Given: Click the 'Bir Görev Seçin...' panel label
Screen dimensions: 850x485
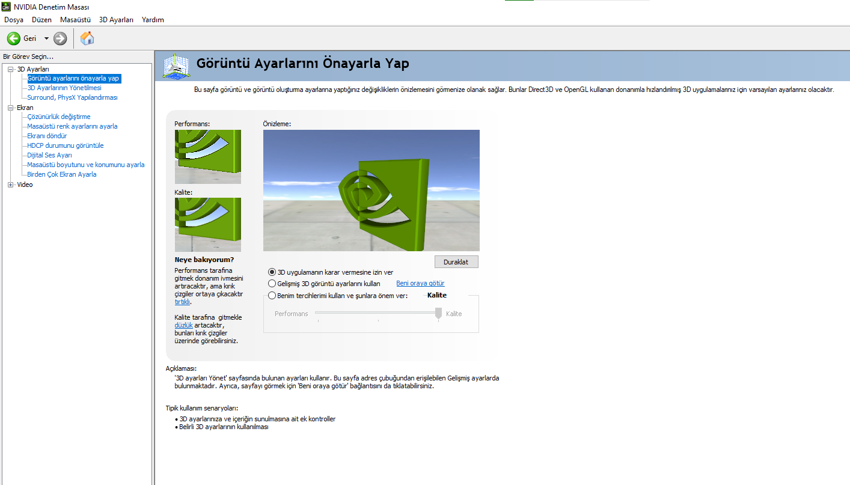Looking at the screenshot, I should pyautogui.click(x=28, y=56).
